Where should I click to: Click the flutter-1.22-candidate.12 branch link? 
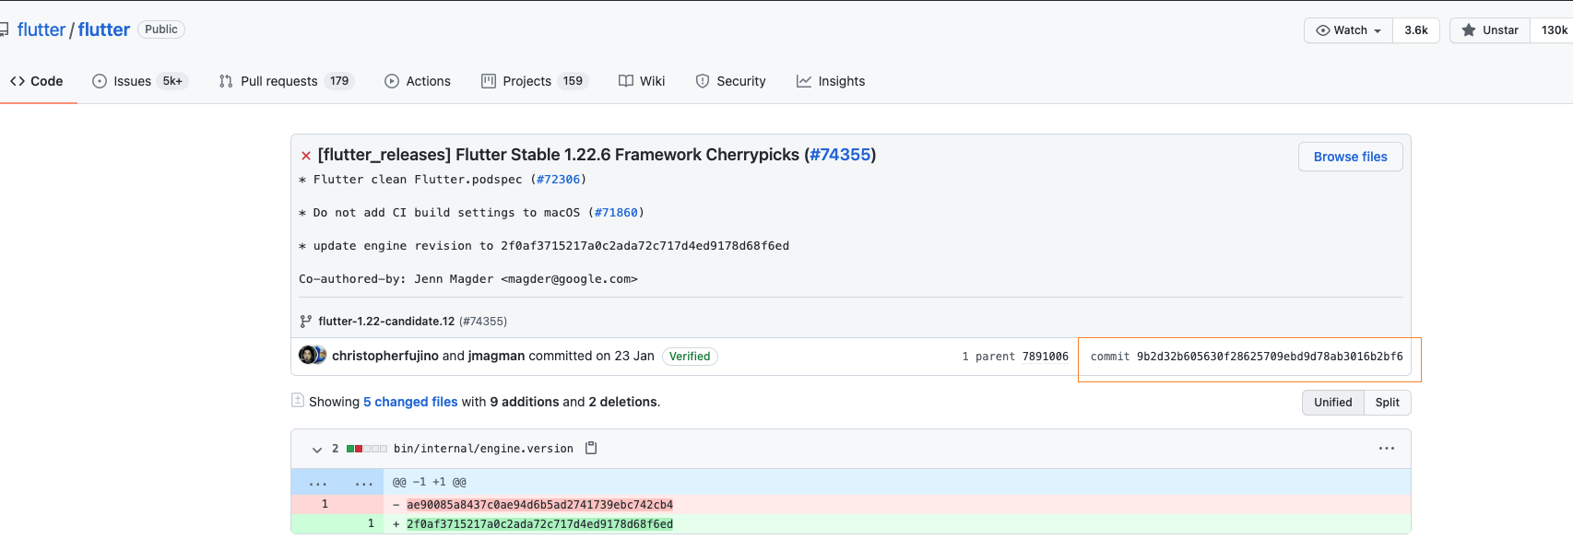point(386,322)
